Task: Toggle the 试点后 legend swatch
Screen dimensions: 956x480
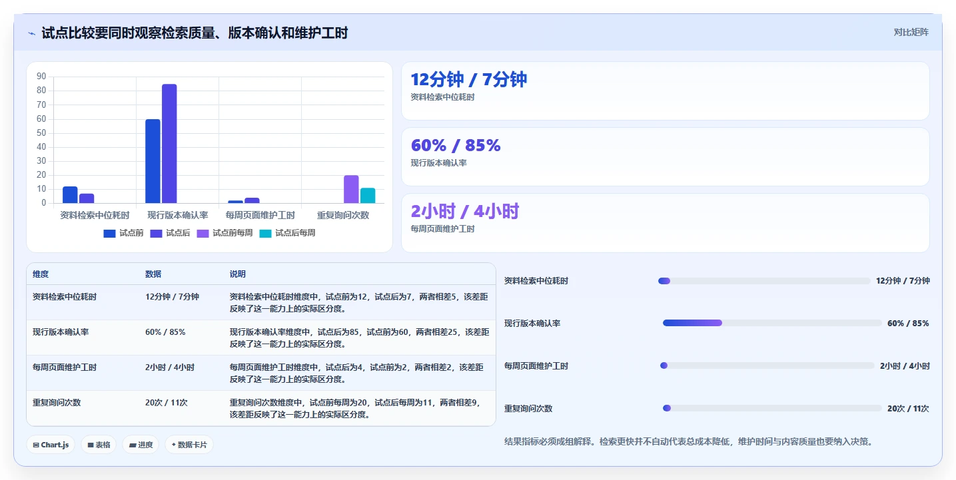Action: point(156,233)
